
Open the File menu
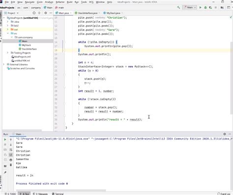coord(7,2)
